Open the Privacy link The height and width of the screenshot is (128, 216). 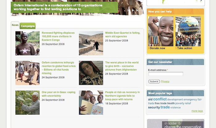tap(165, 82)
